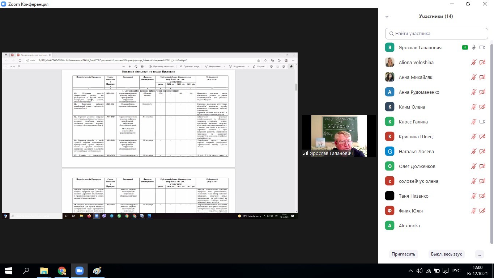The width and height of the screenshot is (494, 278).
Task: Click the green screen-share indicator for Ярослав Гапанович
Action: tap(465, 47)
